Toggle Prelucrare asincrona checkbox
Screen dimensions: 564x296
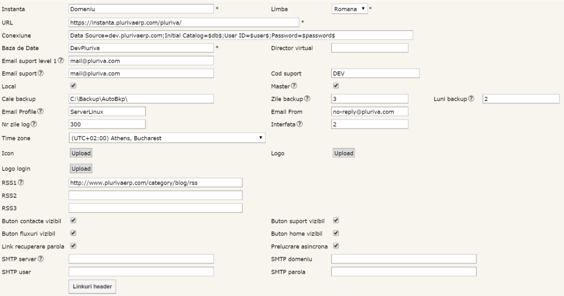click(x=336, y=246)
